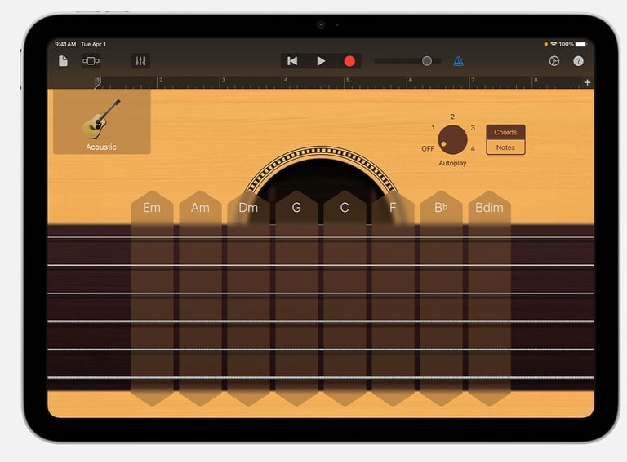Viewport: 627px width, 462px height.
Task: Set Autoplay to pattern 4
Action: coord(473,148)
